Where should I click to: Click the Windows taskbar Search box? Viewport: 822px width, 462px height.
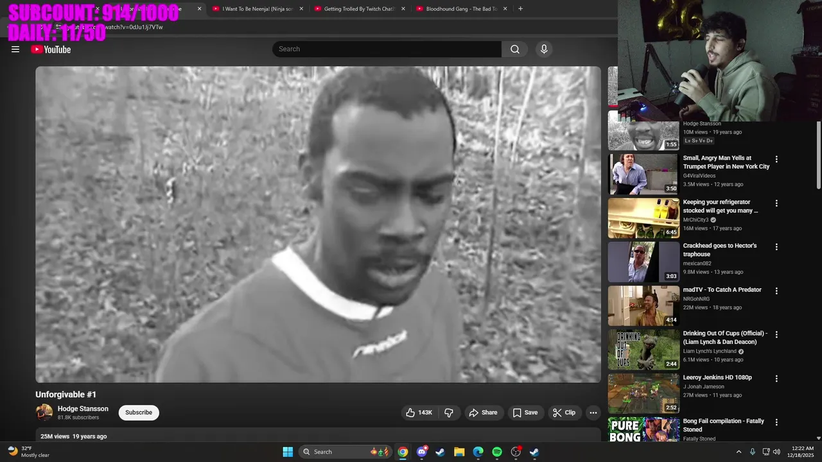344,452
